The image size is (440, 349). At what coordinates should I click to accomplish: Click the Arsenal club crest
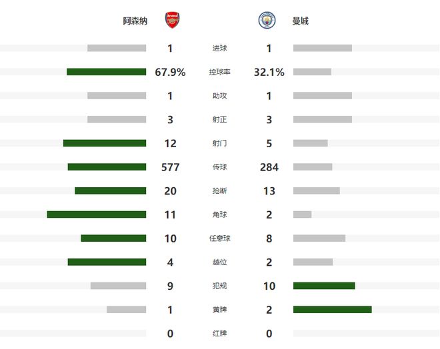point(172,21)
